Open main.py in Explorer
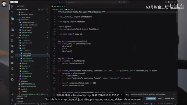The image size is (187, 105). coord(32,69)
